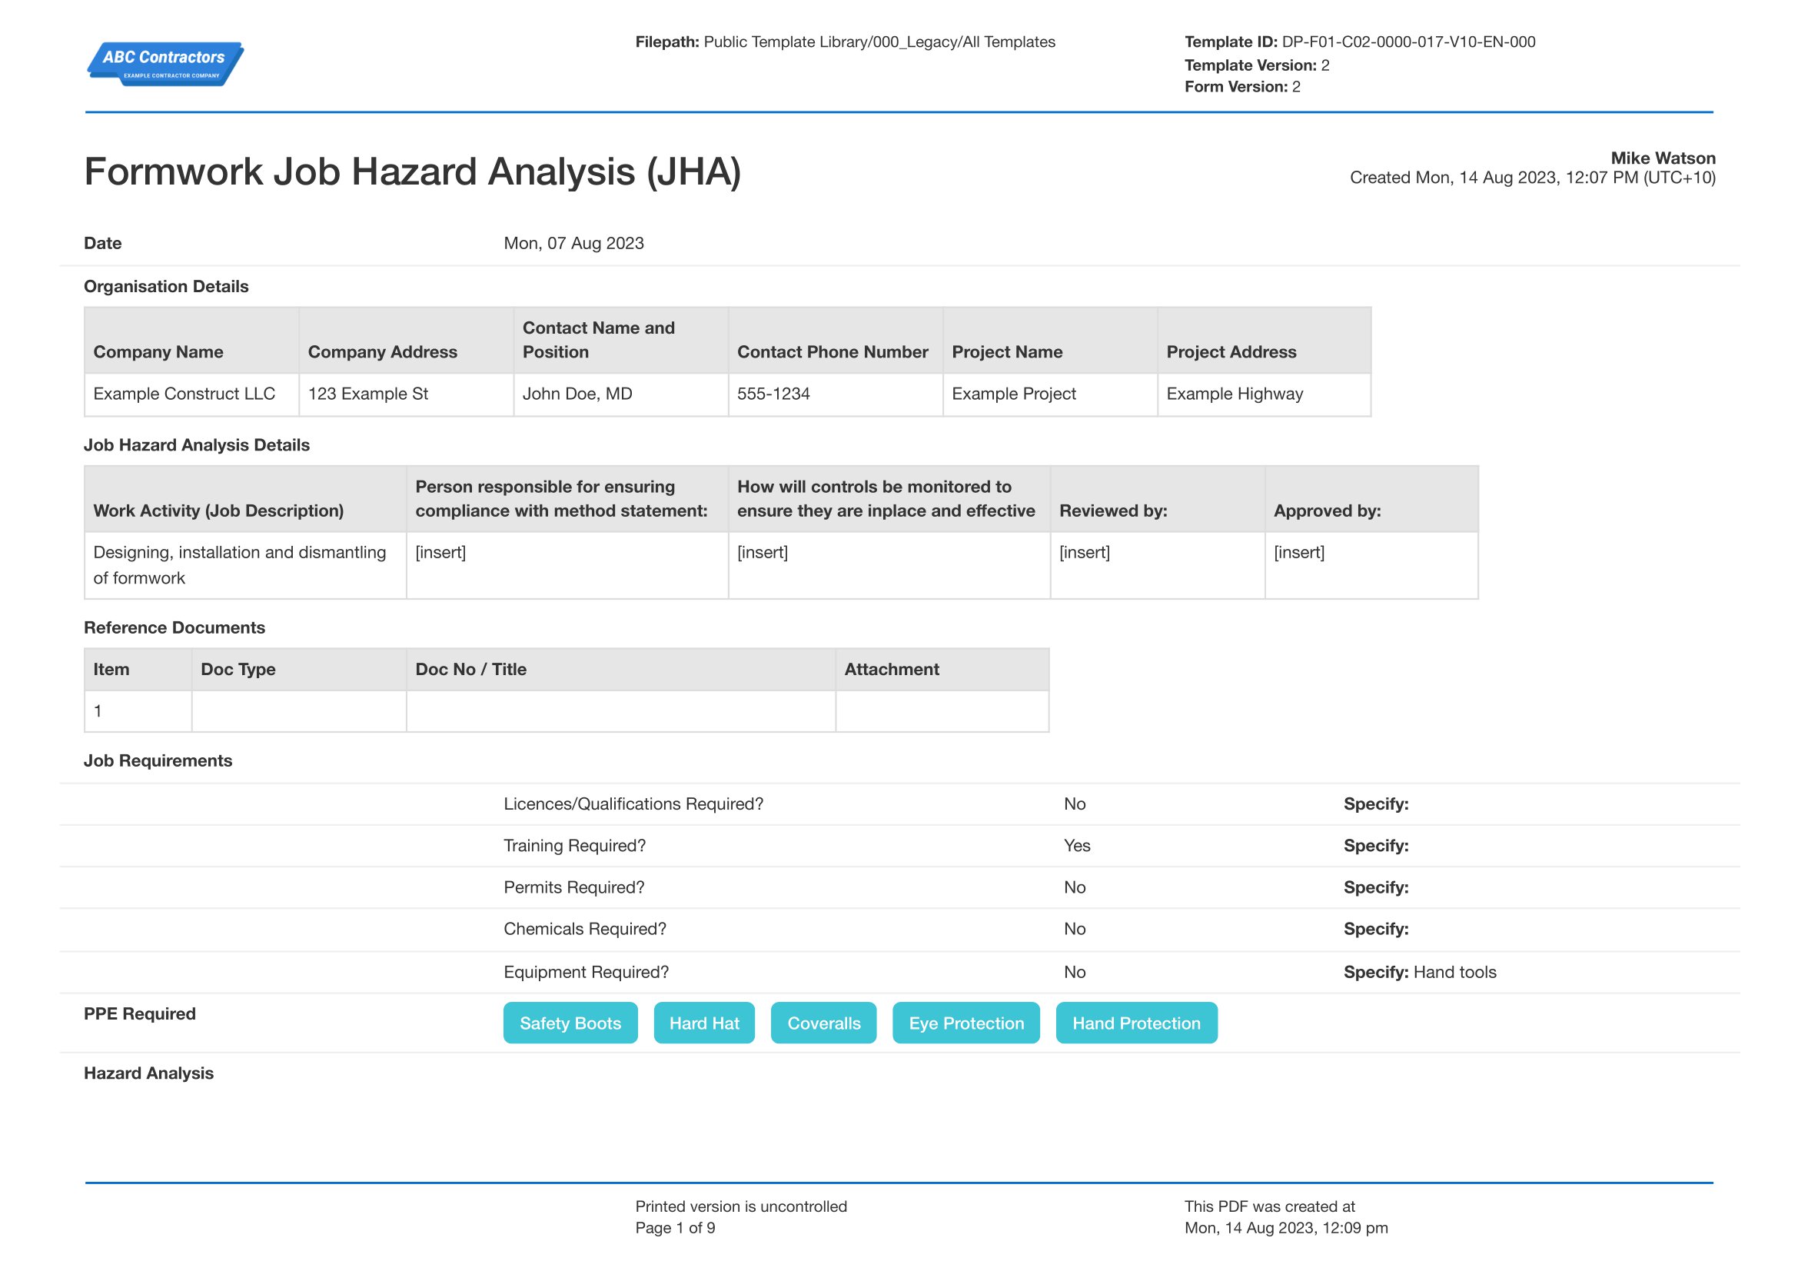The width and height of the screenshot is (1798, 1271).
Task: Click the Attachment cell for item 1
Action: pyautogui.click(x=942, y=711)
